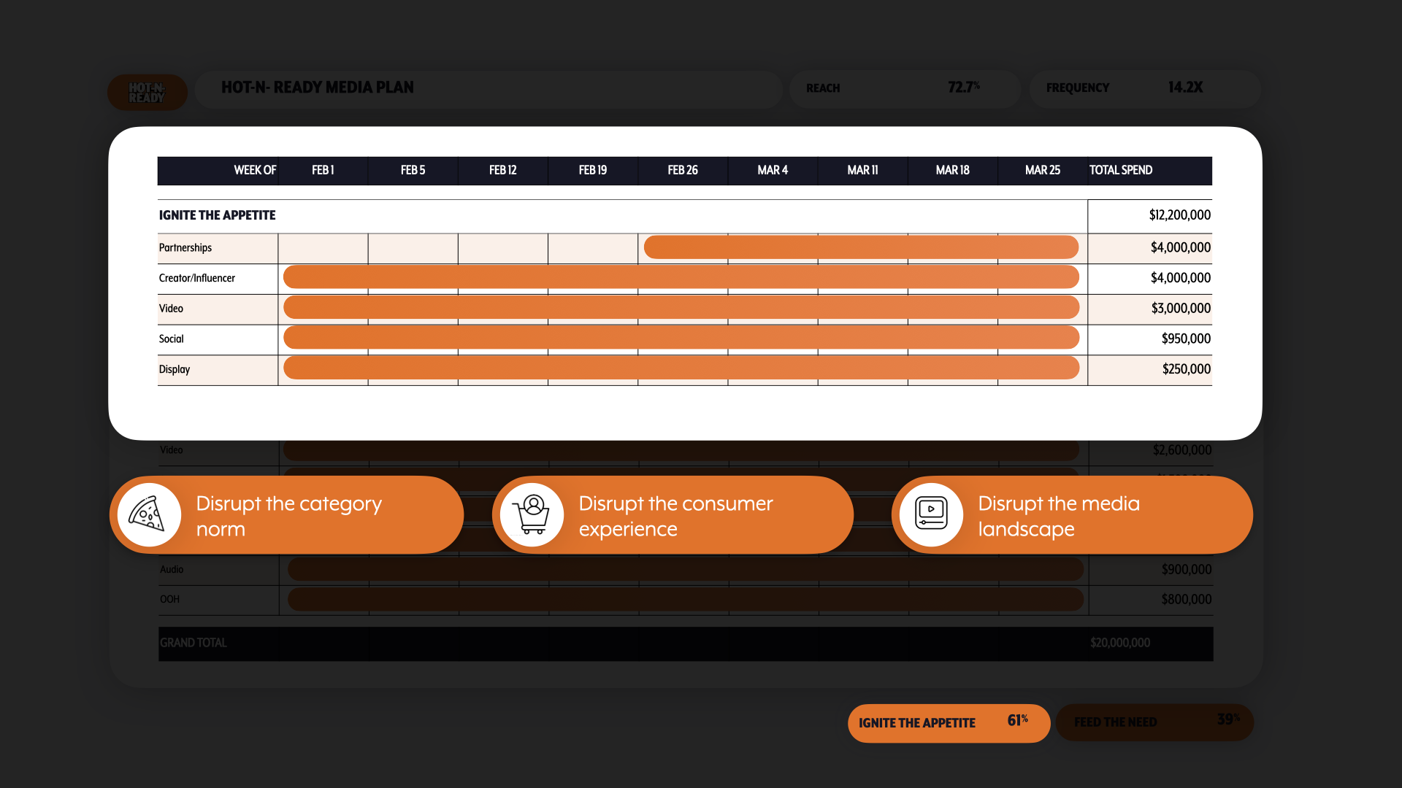Viewport: 1402px width, 788px height.
Task: Click the Ignite-section Video timeline bar
Action: tap(681, 308)
